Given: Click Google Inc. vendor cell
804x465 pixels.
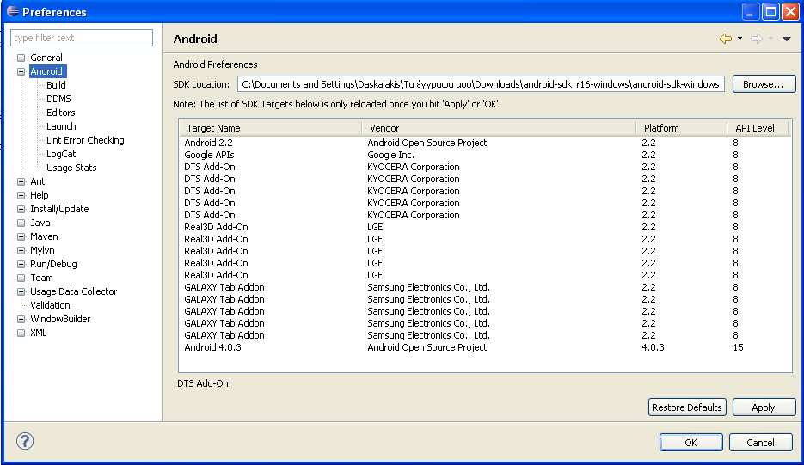Looking at the screenshot, I should coord(390,155).
